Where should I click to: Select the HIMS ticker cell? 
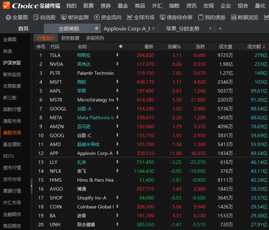tap(56, 180)
